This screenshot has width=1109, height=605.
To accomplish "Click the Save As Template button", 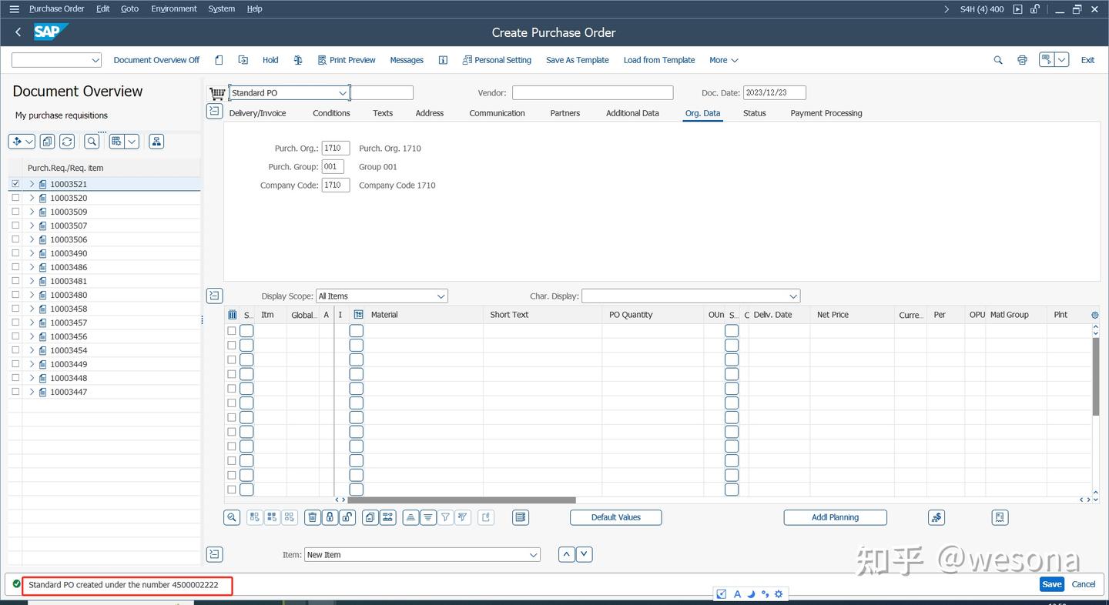I will [x=577, y=59].
